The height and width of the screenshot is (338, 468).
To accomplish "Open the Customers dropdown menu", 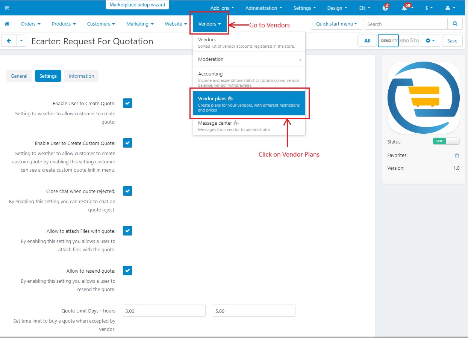I will pos(101,24).
